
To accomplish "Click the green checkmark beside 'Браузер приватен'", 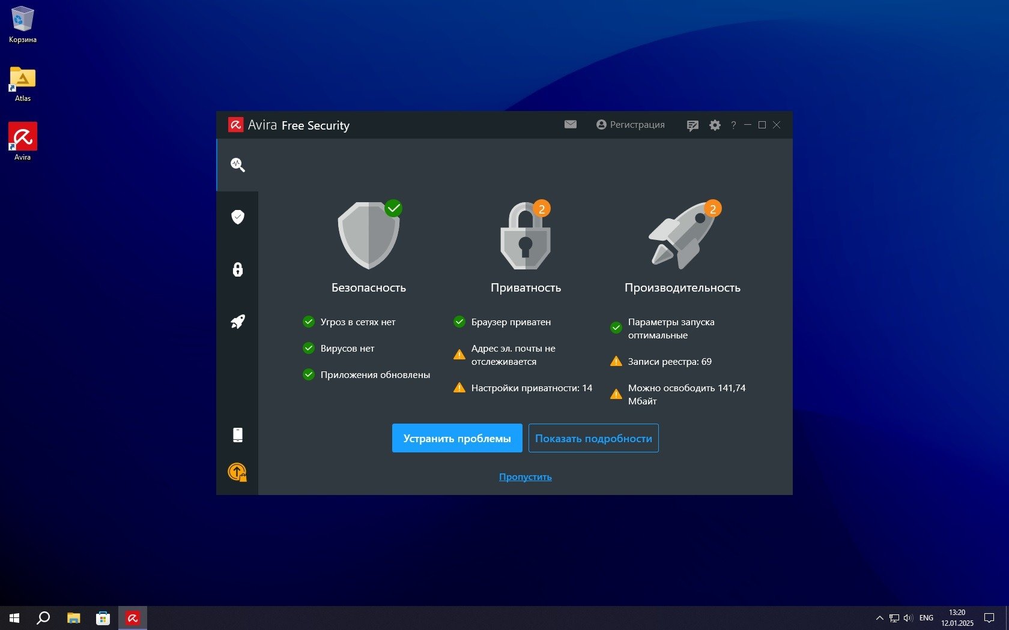I will pos(459,322).
